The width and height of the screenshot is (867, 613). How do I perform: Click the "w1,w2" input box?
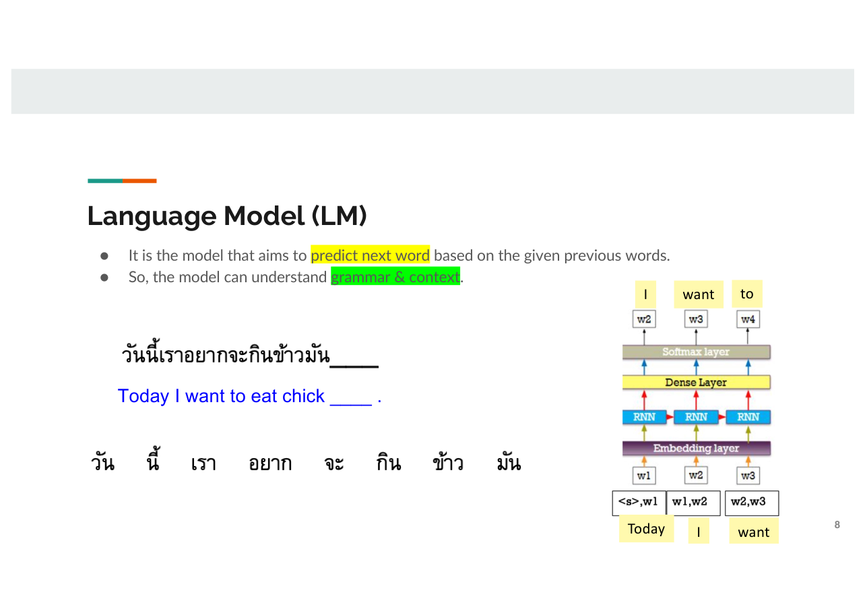pos(693,503)
